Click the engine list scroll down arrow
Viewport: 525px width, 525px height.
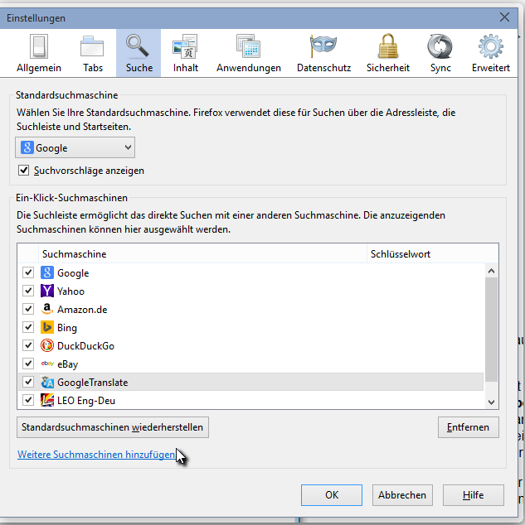click(x=492, y=402)
